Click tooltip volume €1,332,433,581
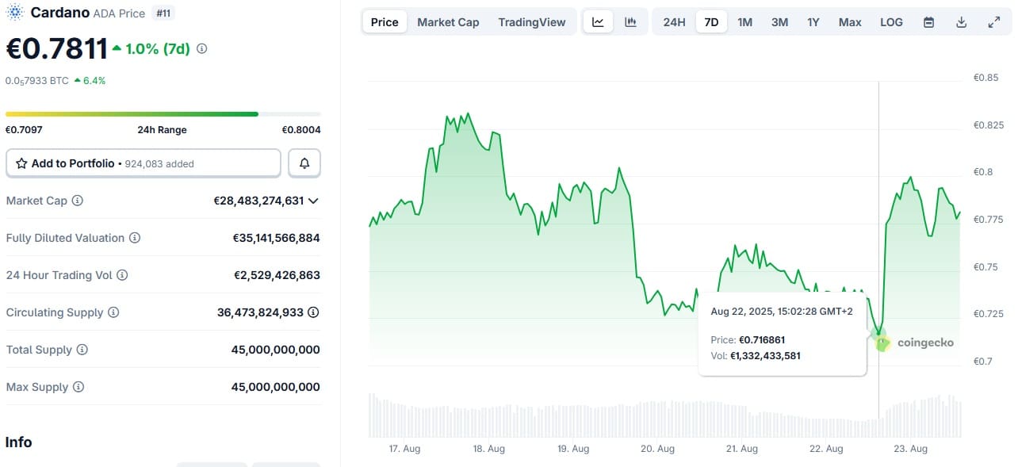The image size is (1018, 467). click(x=765, y=356)
